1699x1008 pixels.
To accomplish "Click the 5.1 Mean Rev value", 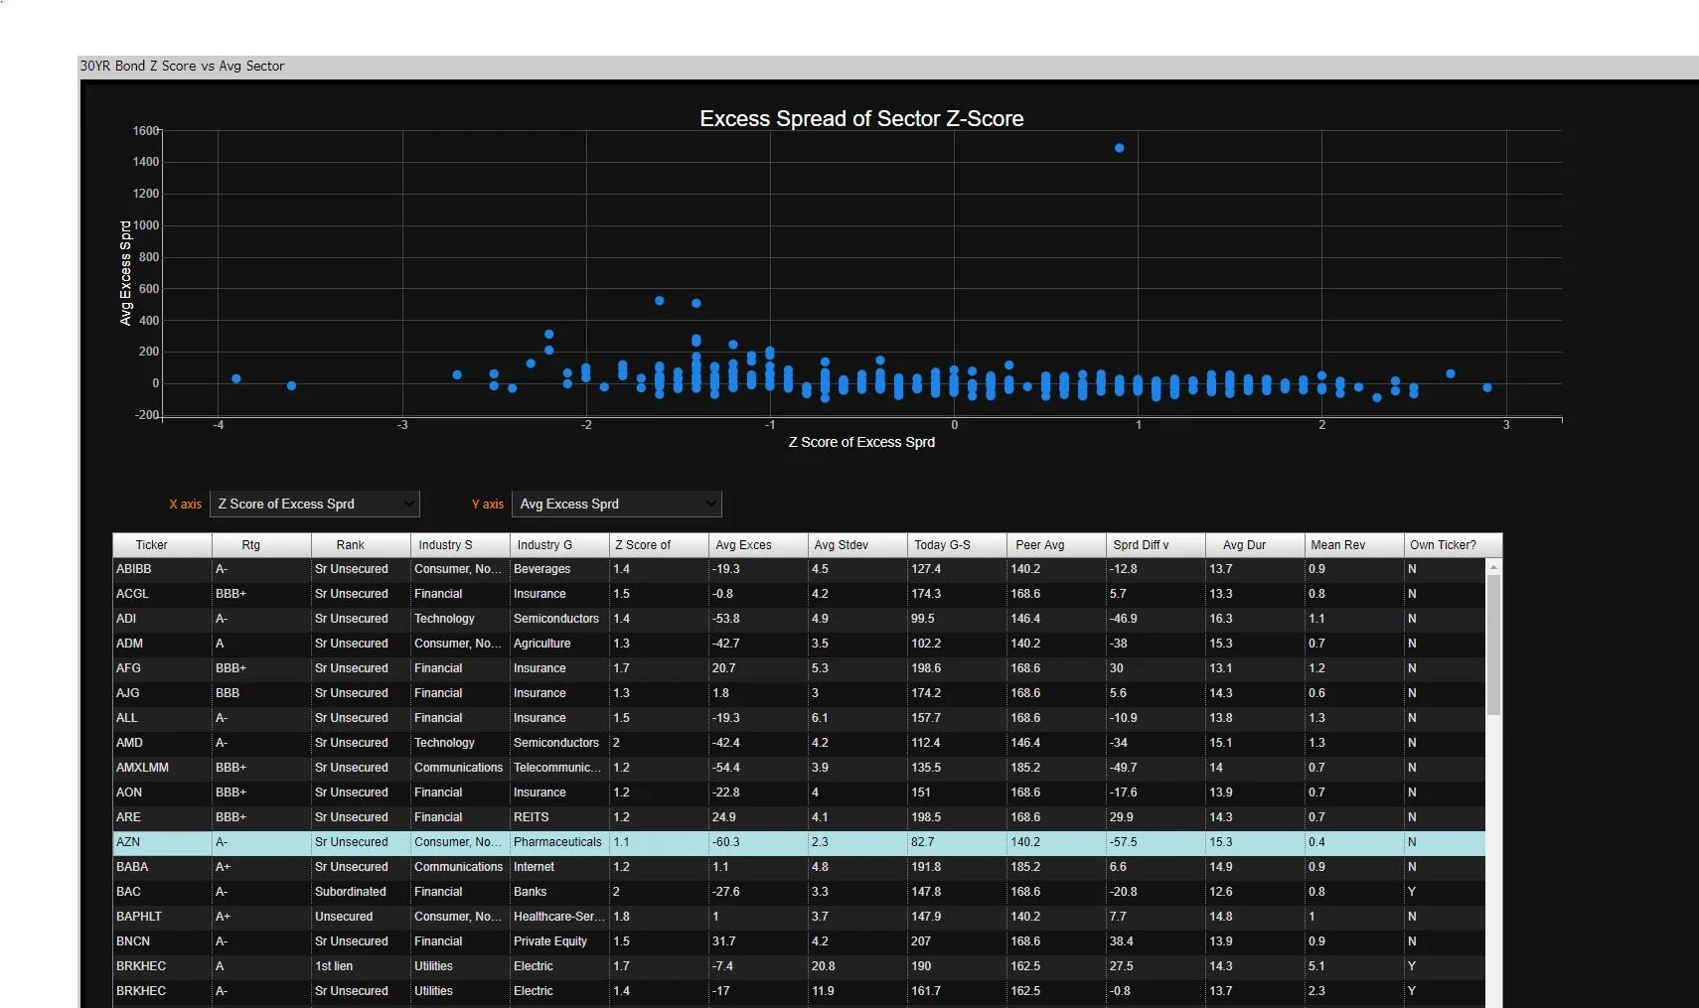I will click(x=1354, y=966).
